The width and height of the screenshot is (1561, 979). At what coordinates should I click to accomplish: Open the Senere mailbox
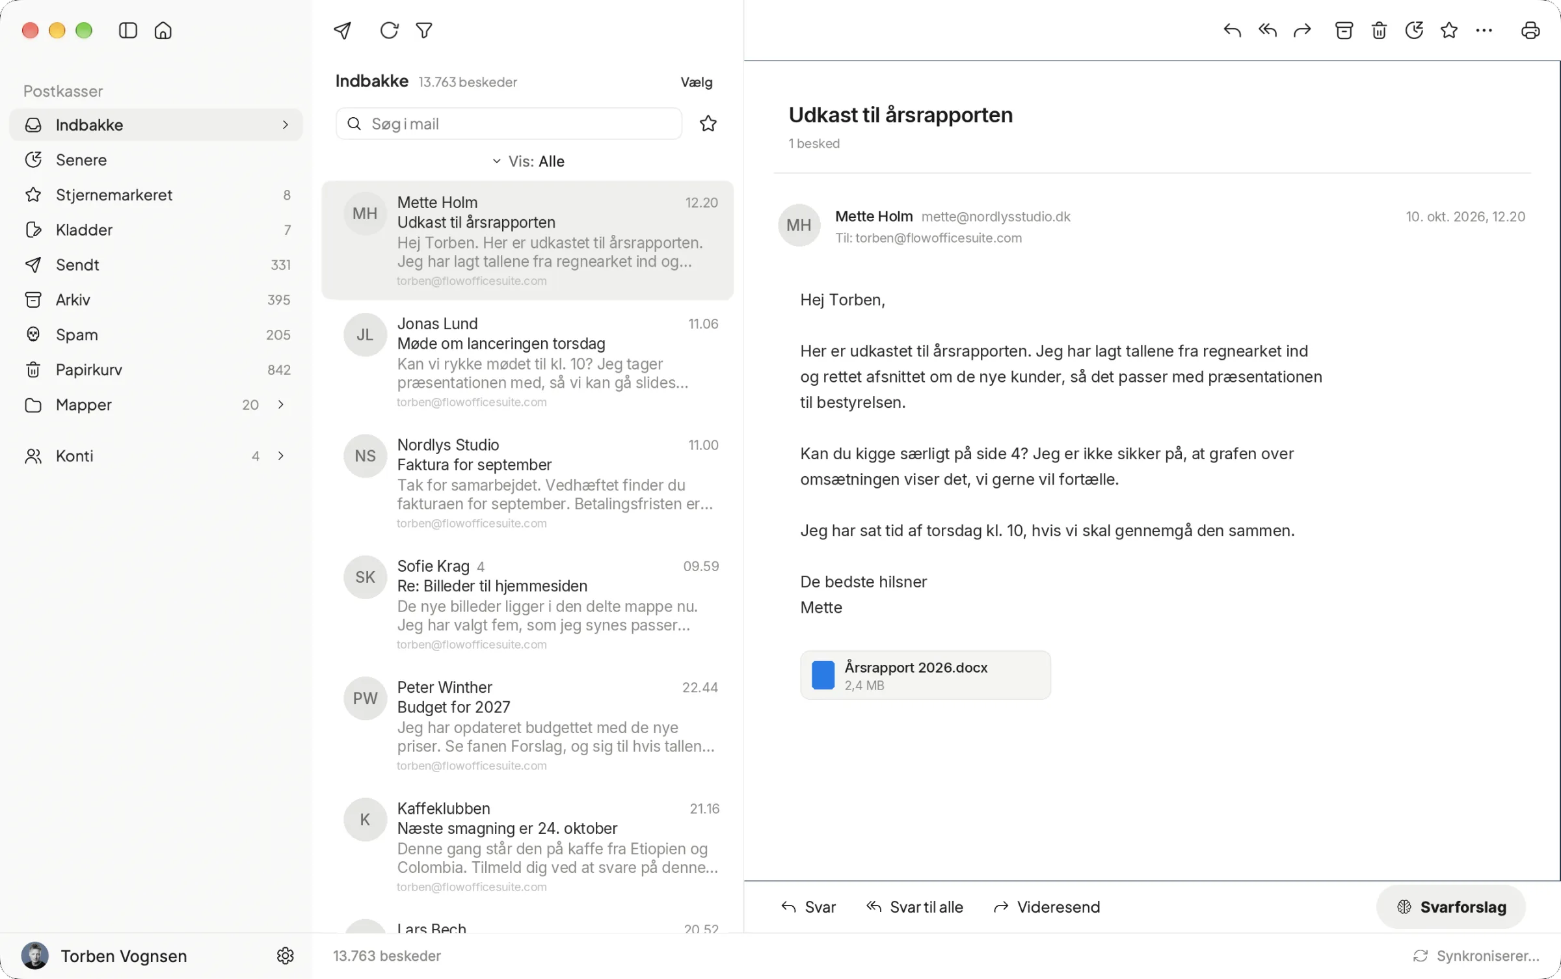tap(156, 160)
